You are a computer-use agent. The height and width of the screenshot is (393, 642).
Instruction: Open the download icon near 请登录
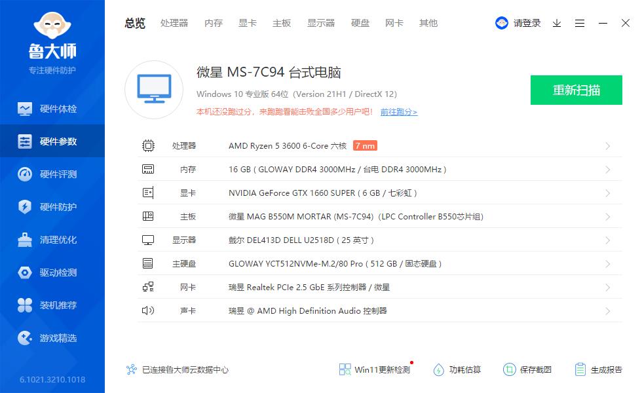pyautogui.click(x=556, y=23)
